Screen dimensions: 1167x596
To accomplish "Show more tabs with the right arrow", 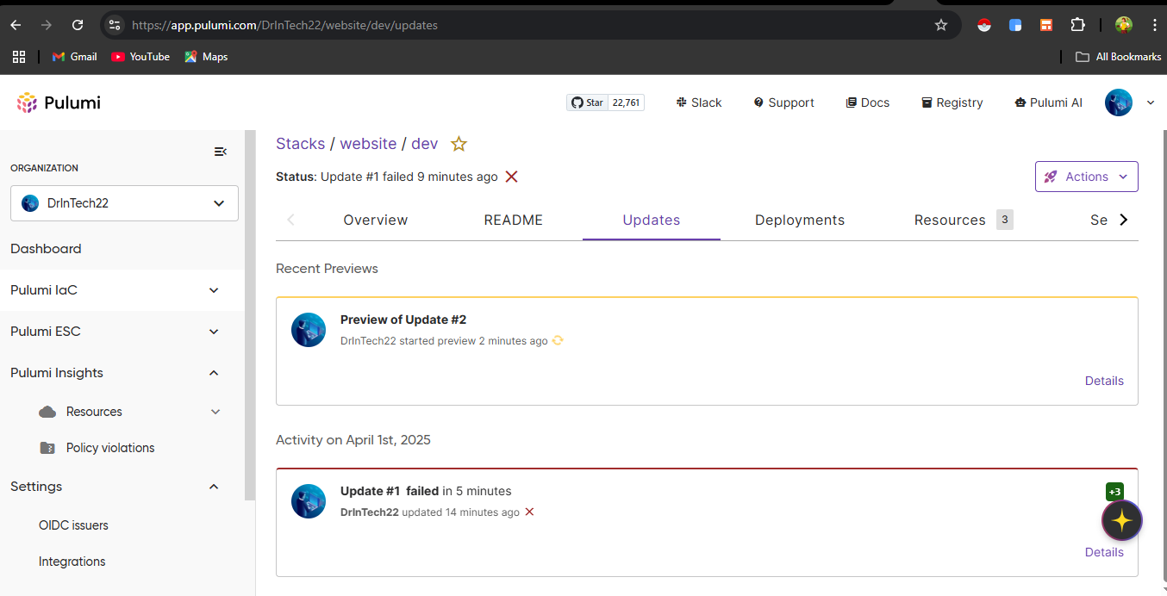I will coord(1123,220).
